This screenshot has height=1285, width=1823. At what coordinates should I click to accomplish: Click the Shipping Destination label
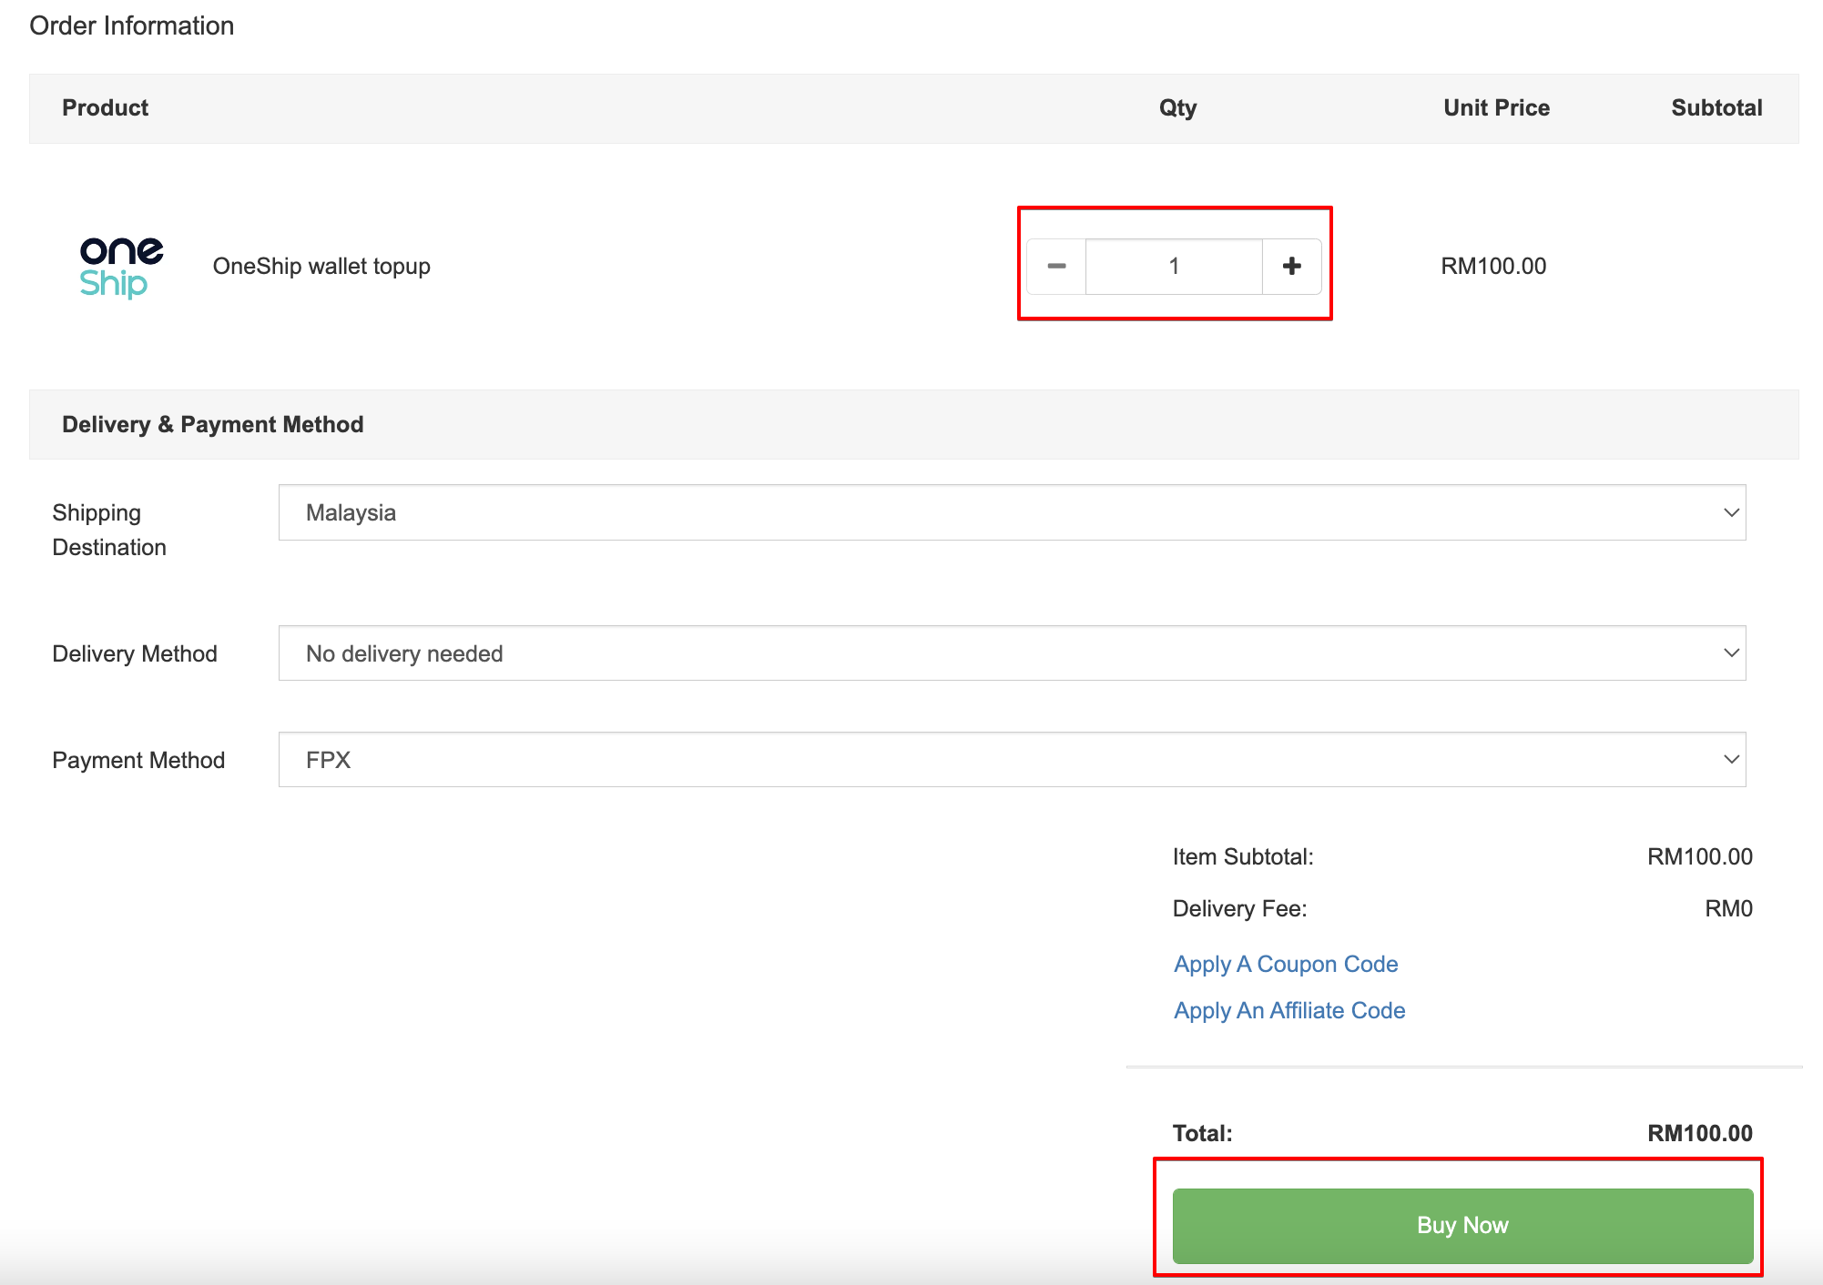tap(109, 530)
